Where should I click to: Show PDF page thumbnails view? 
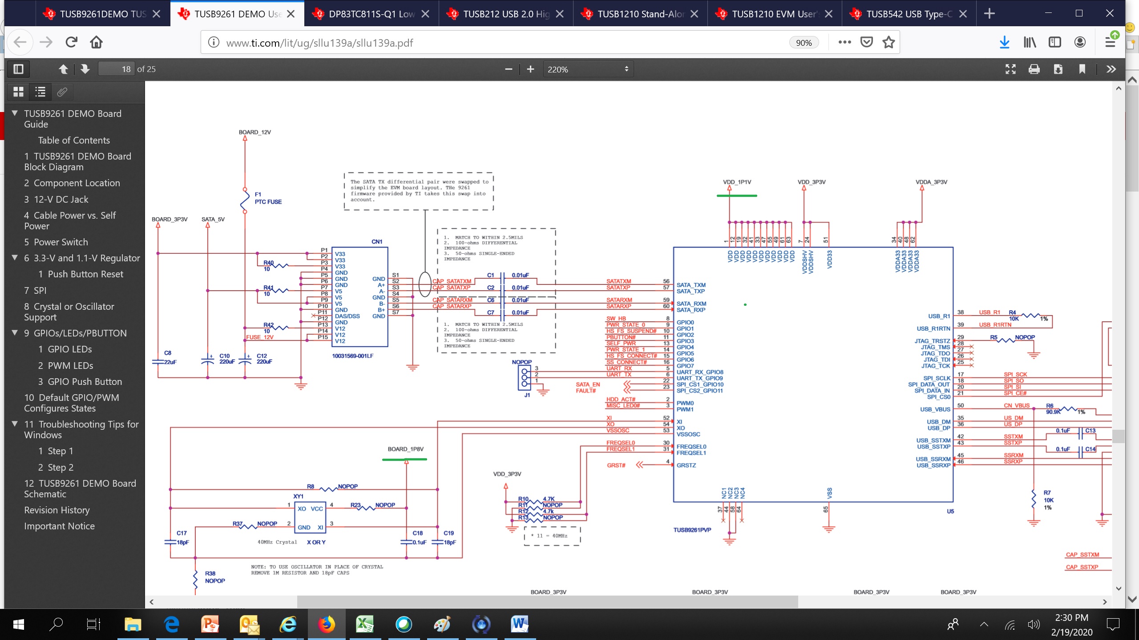tap(18, 92)
